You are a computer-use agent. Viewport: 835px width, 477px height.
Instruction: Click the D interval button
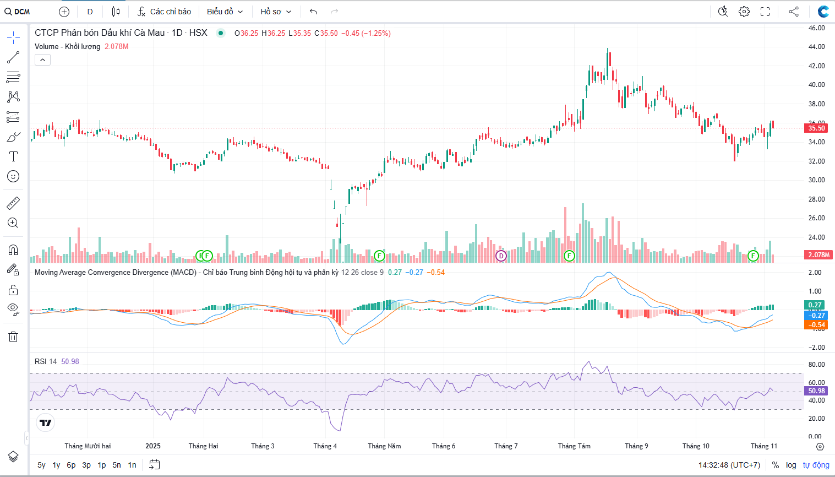coord(90,12)
